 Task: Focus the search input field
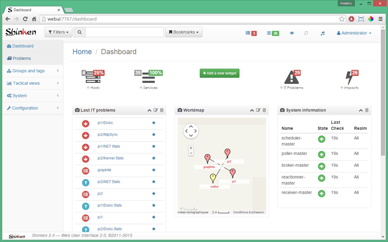(x=125, y=32)
